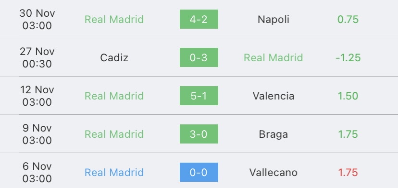Open the 0-3 score box for the Cadiz match
Image resolution: width=398 pixels, height=188 pixels.
pyautogui.click(x=199, y=57)
